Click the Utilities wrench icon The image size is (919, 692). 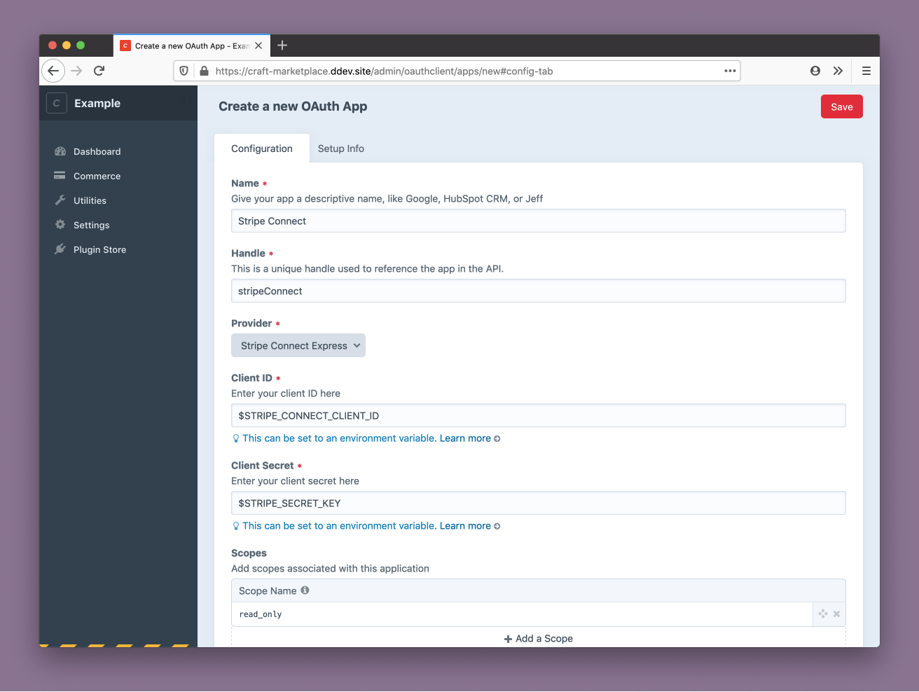point(60,200)
